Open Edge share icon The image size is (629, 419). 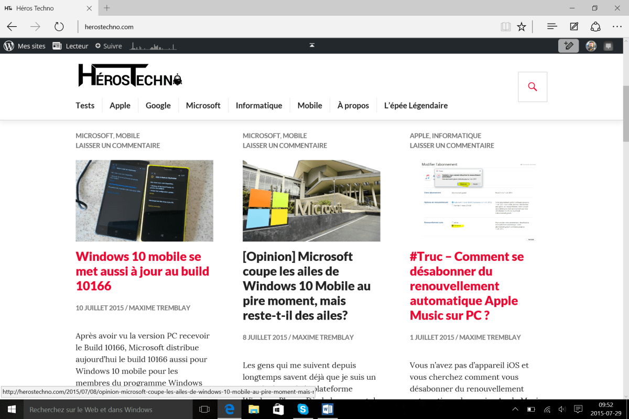click(595, 27)
